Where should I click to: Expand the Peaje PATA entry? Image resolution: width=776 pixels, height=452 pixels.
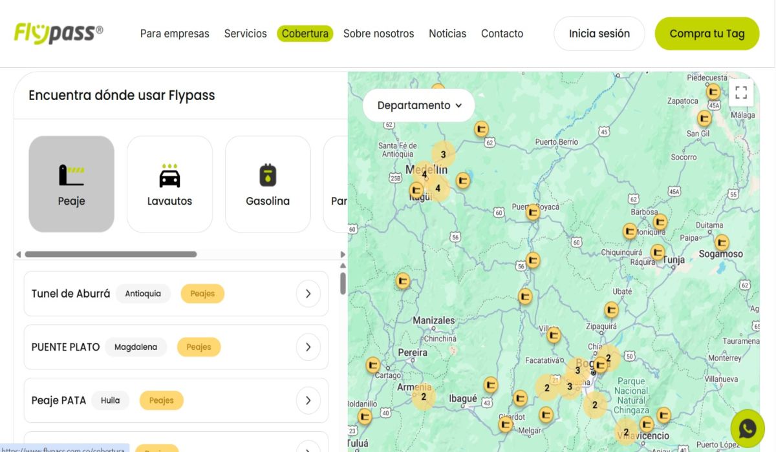308,400
